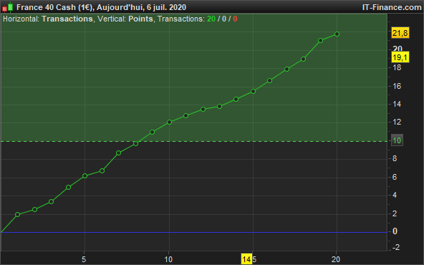424x265 pixels.
Task: Click the dashed green line at level 10
Action: coord(194,141)
